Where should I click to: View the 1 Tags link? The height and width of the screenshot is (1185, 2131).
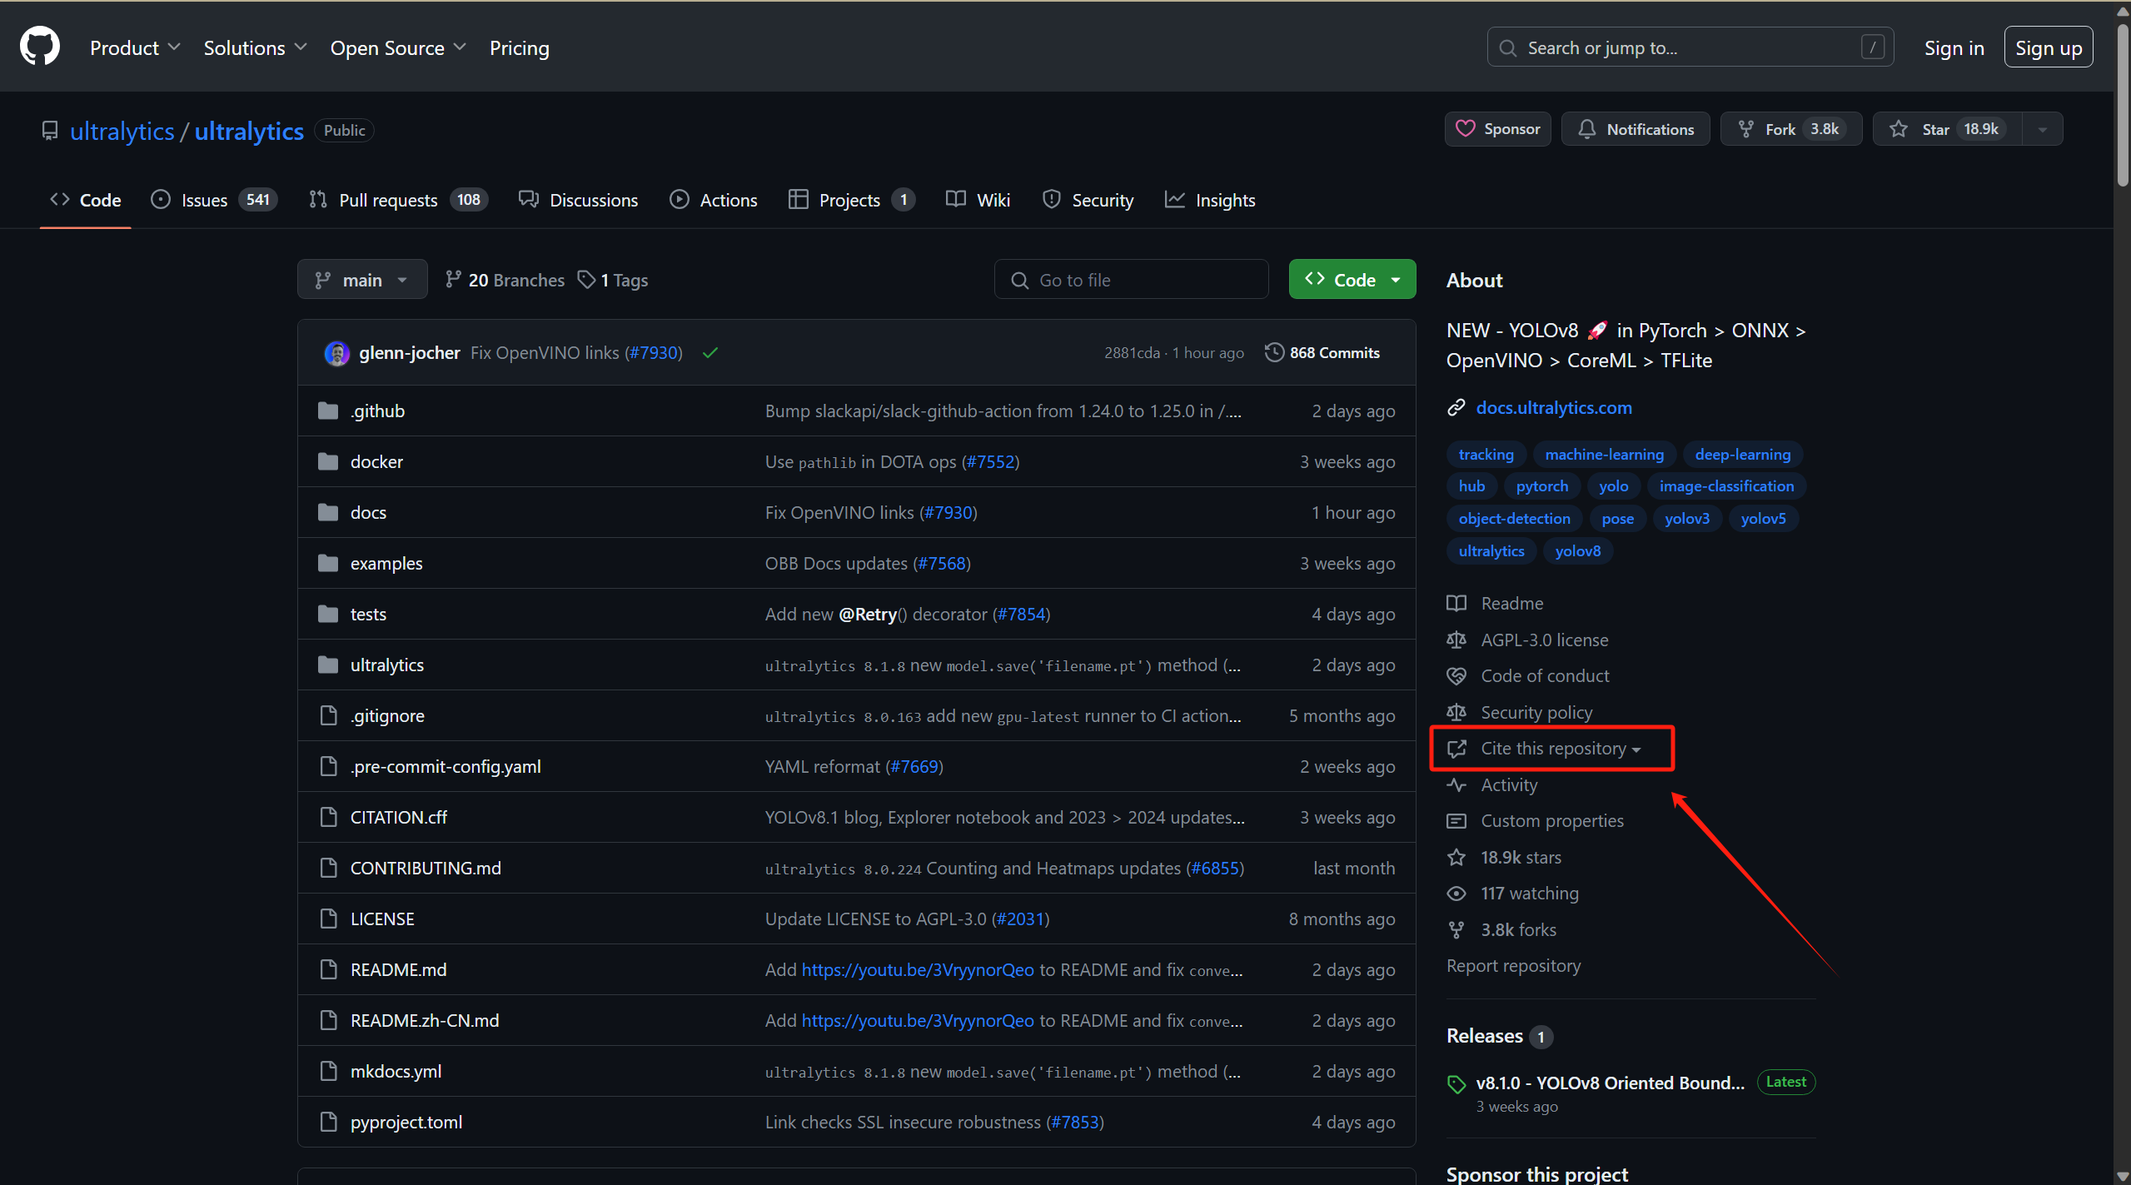coord(613,280)
